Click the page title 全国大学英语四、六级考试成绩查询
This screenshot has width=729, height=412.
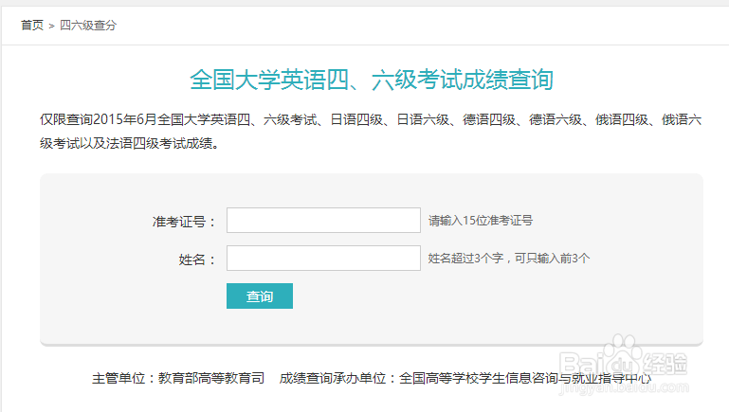(x=372, y=80)
